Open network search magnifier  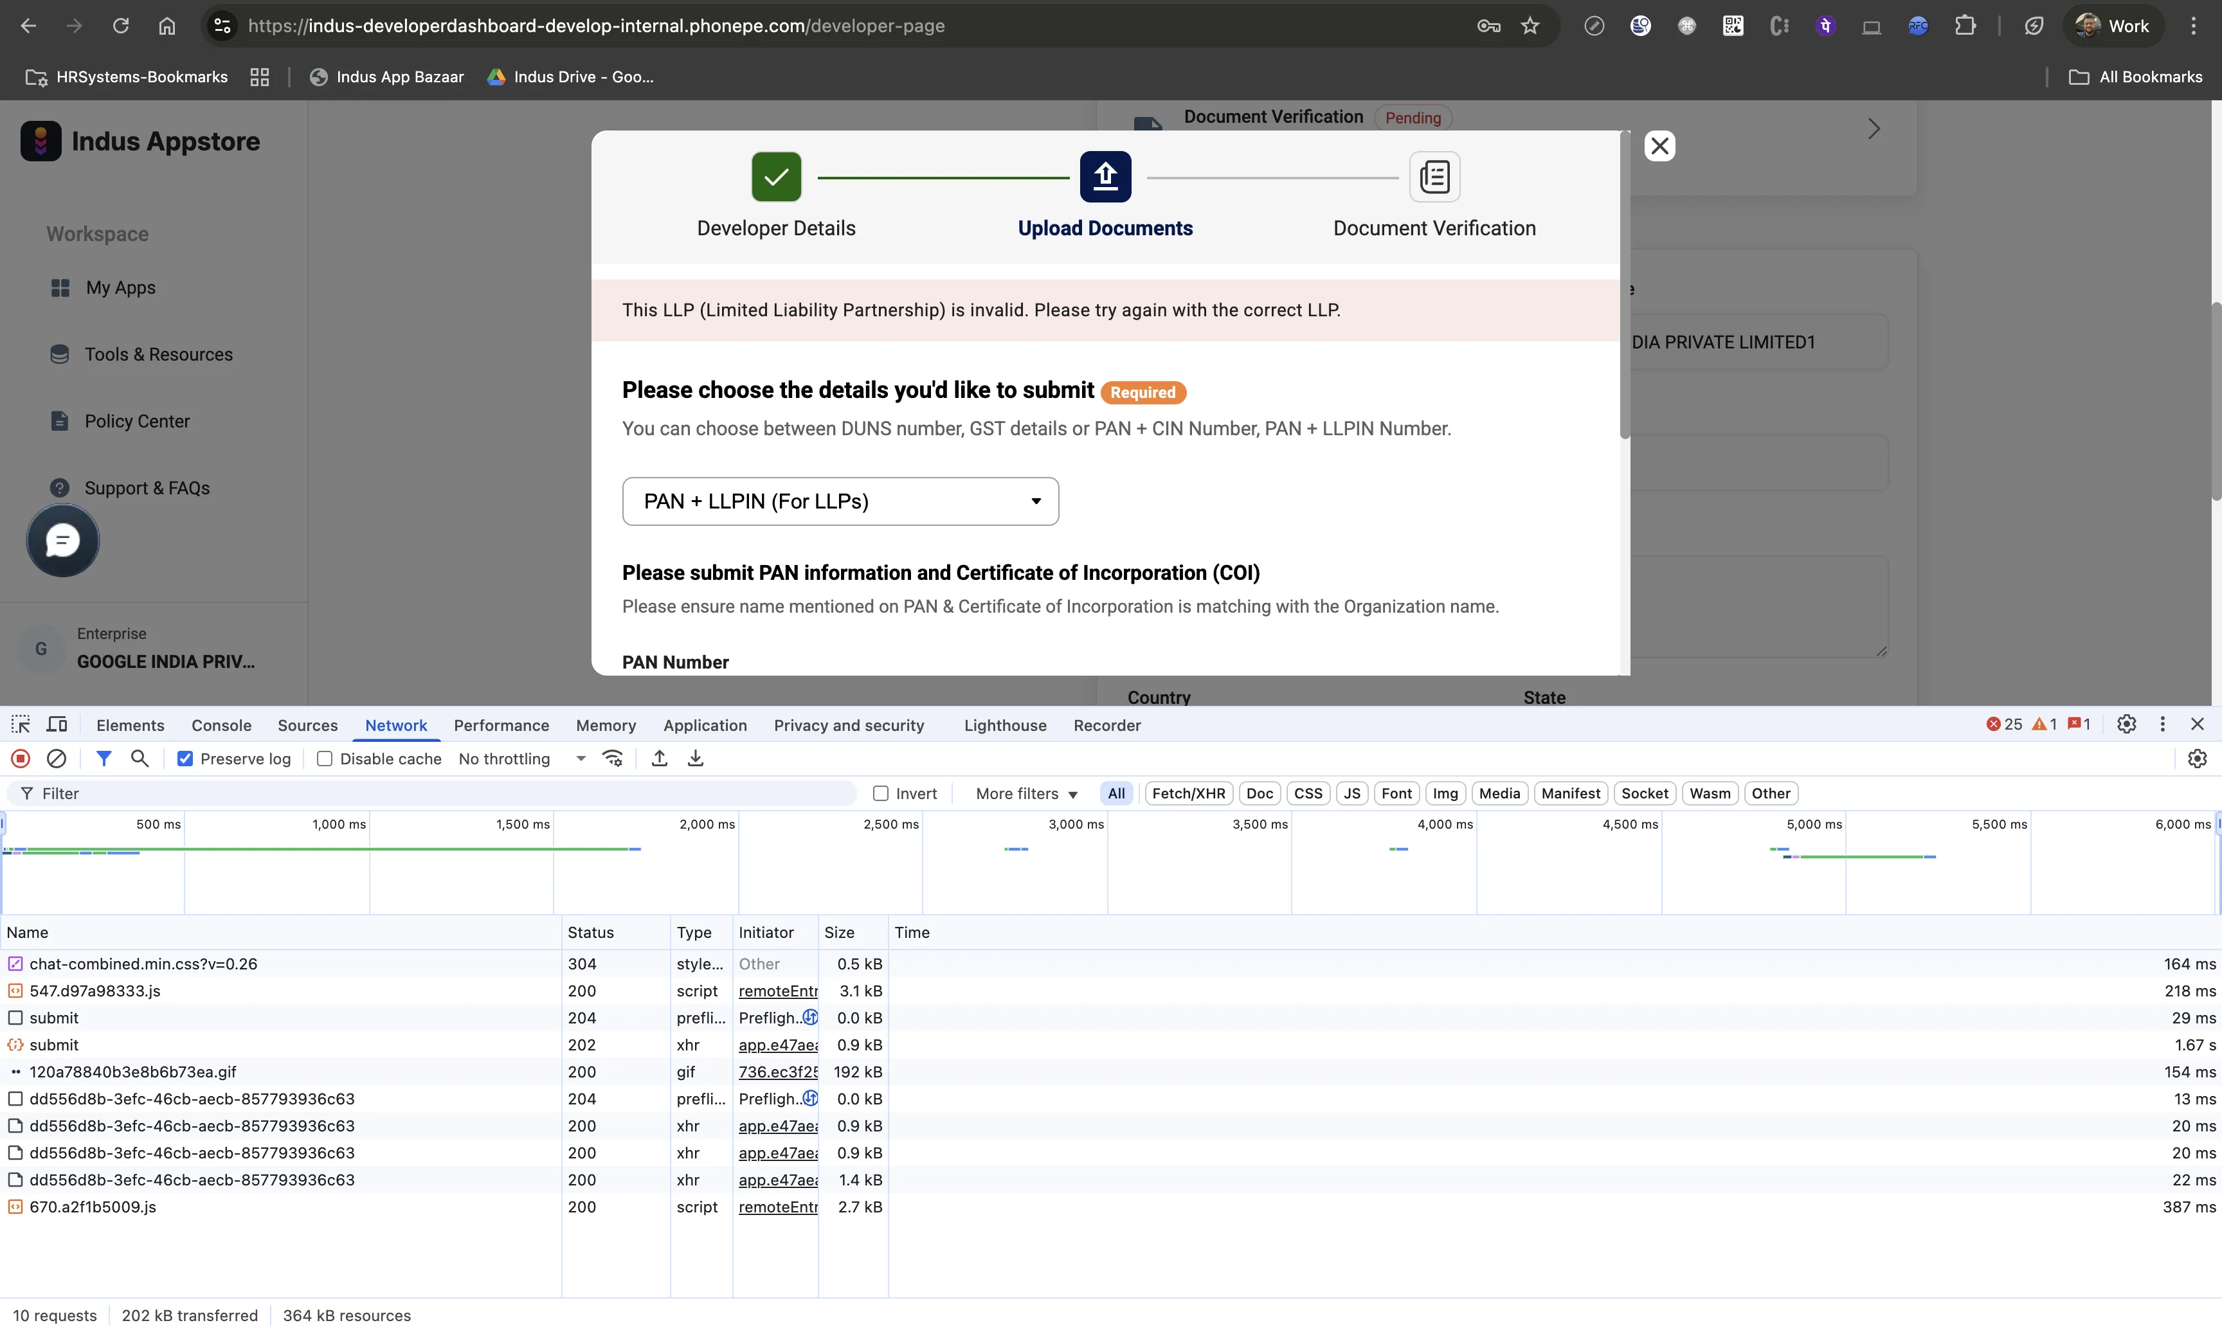139,759
